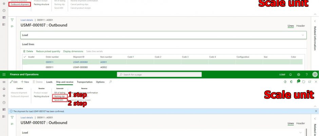Click the USMF company selector
Viewport: 319px width, 136px height.
click(282, 74)
